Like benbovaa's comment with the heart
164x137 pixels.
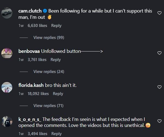coord(160,53)
